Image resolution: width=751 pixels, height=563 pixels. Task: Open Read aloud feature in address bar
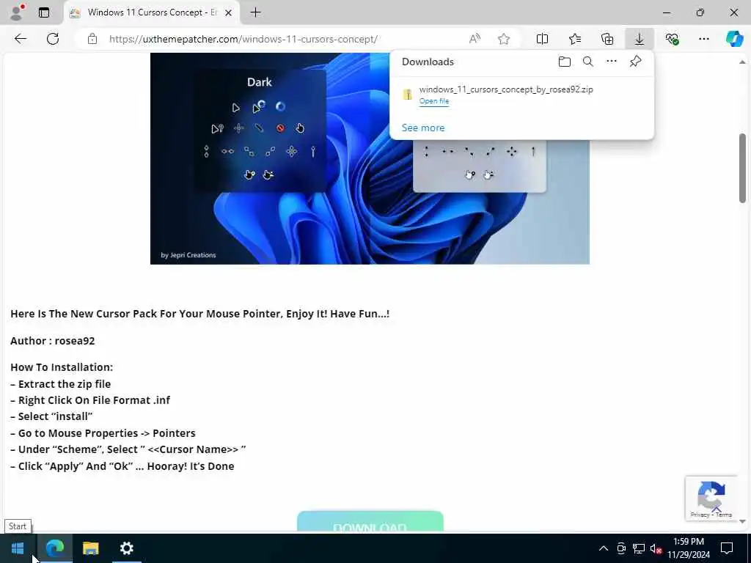pyautogui.click(x=475, y=39)
